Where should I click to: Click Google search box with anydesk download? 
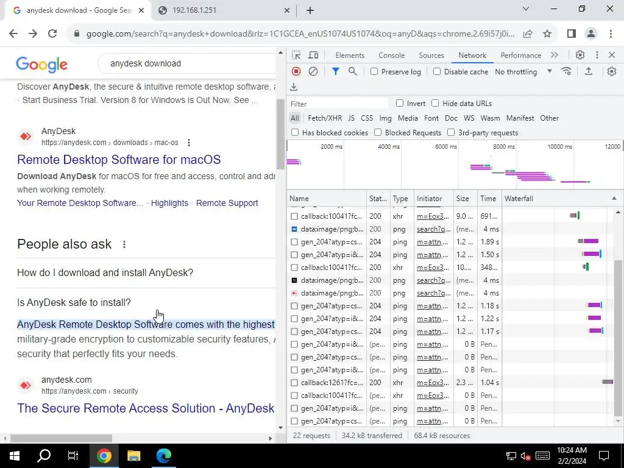187,63
